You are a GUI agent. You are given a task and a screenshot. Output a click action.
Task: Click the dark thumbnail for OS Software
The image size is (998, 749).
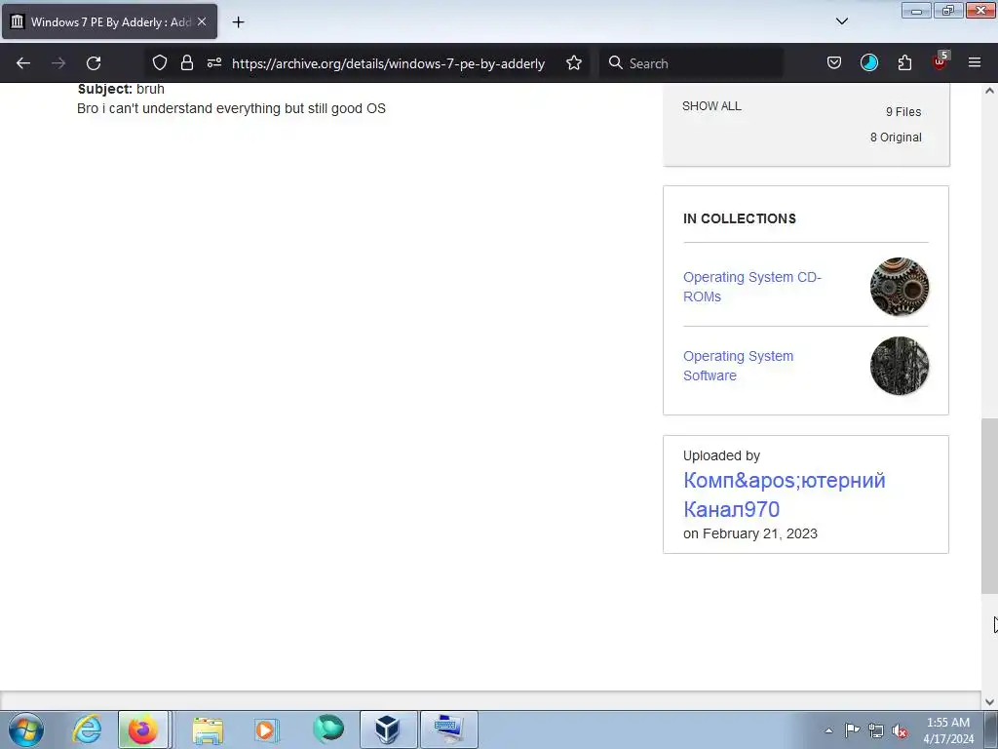(900, 366)
